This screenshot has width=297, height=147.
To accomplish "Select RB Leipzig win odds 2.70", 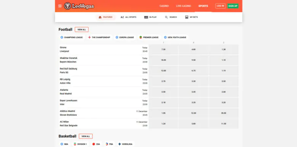I will tap(163, 81).
